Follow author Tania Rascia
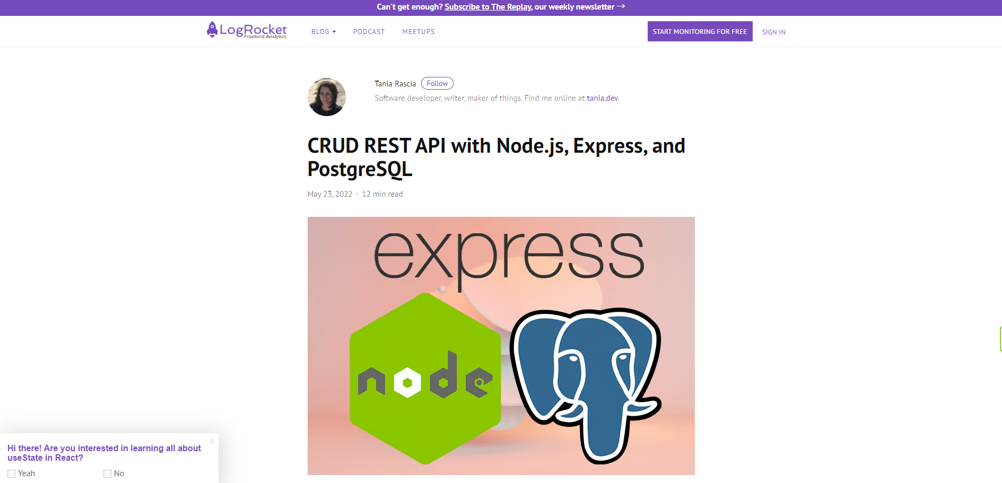 pos(437,83)
